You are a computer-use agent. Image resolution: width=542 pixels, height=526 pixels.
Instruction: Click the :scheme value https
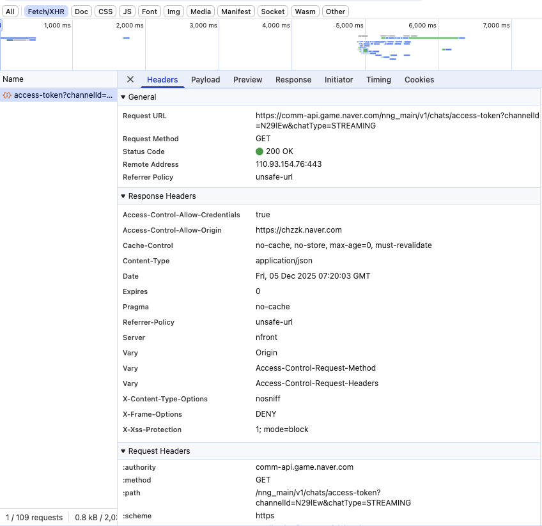(x=265, y=516)
